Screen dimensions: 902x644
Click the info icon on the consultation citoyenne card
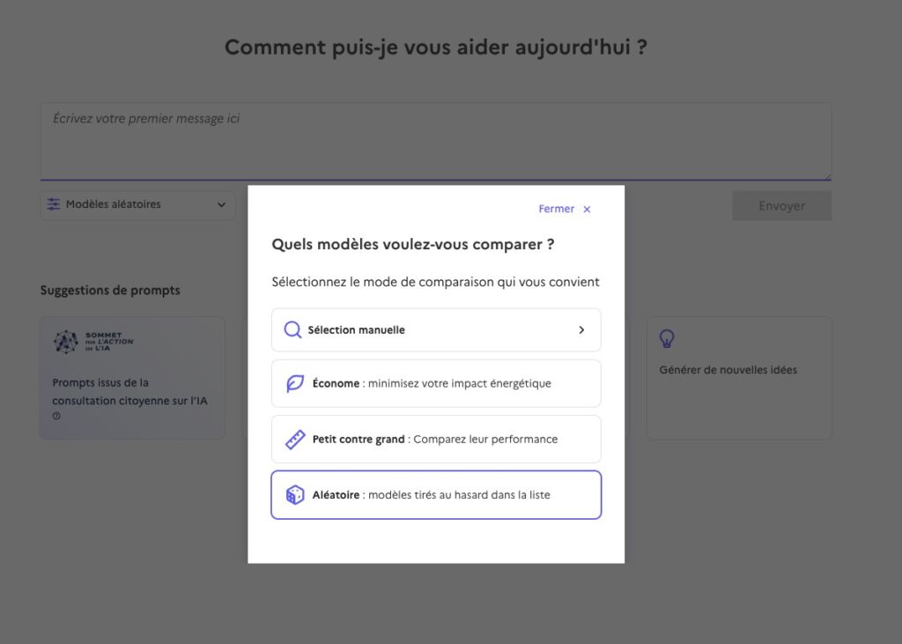pyautogui.click(x=56, y=417)
